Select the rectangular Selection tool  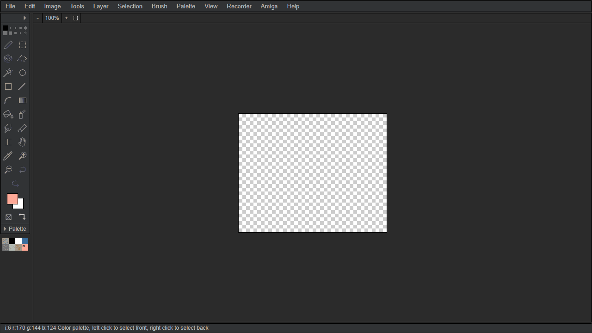click(22, 45)
